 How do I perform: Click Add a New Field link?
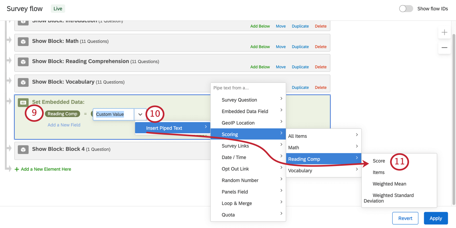click(64, 125)
